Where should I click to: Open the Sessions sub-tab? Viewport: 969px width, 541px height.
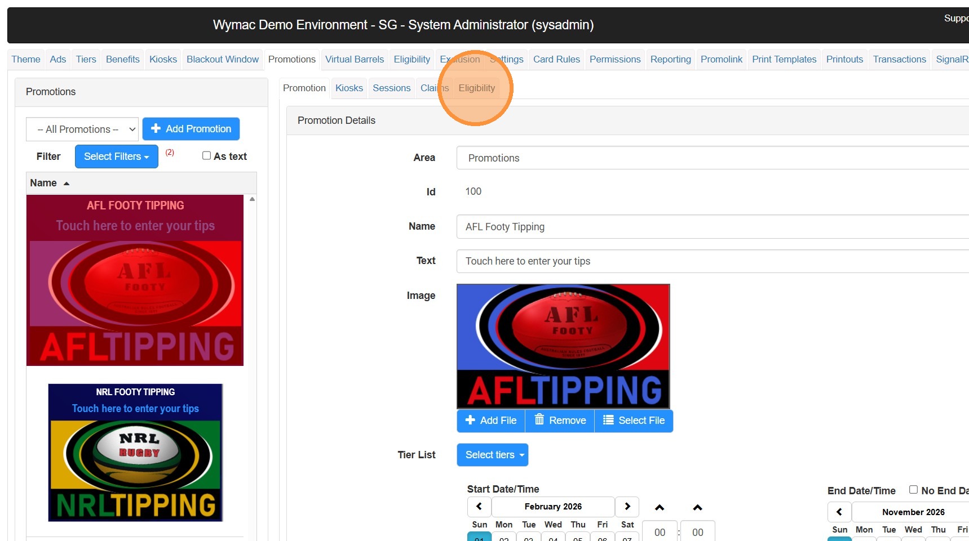[x=391, y=88]
